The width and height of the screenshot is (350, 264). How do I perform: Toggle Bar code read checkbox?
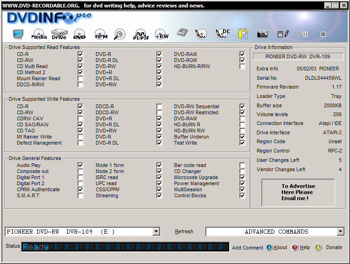(242, 166)
